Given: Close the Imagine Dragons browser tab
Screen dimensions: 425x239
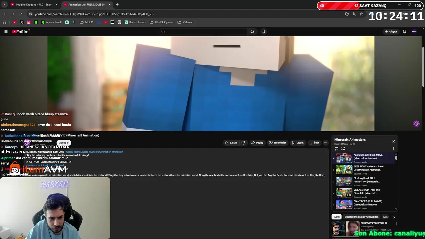Looking at the screenshot, I should click(x=56, y=5).
